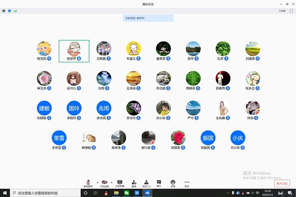Click the Windows taskbar search box
296x197 pixels.
(46, 193)
